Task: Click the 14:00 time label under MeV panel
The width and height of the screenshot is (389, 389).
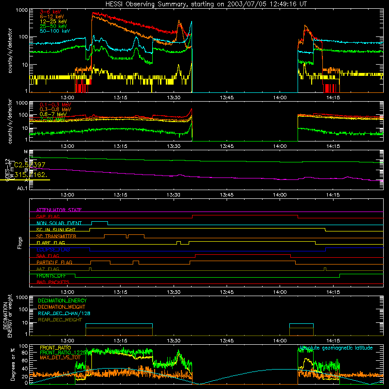Action: [280, 146]
